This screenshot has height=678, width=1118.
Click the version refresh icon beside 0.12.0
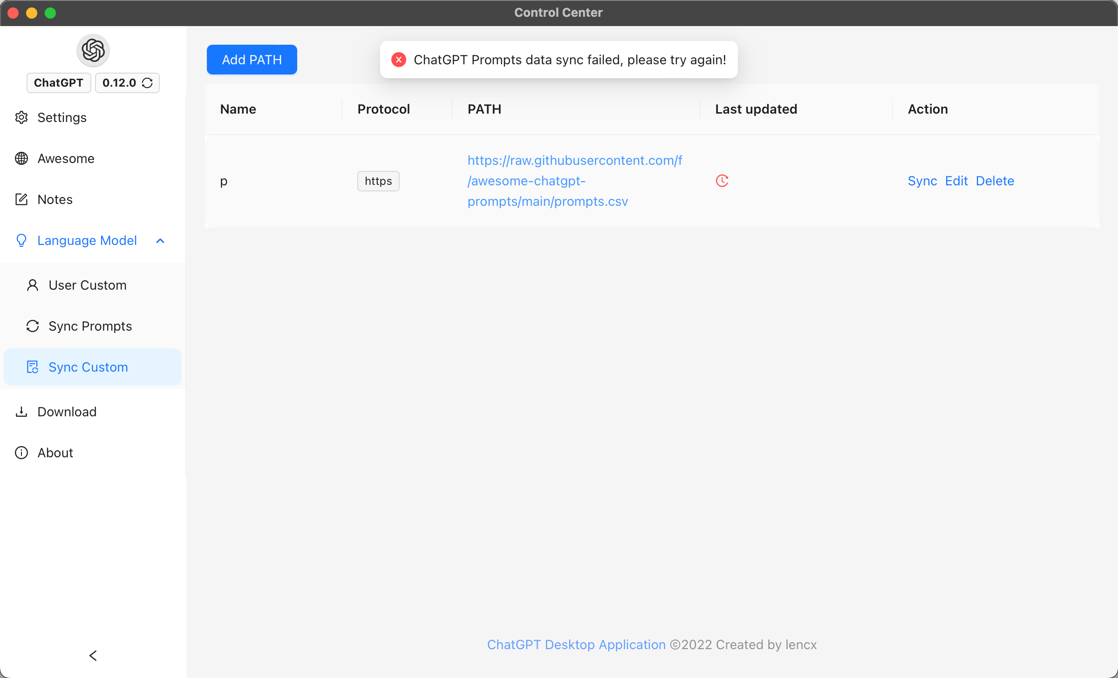(x=147, y=83)
